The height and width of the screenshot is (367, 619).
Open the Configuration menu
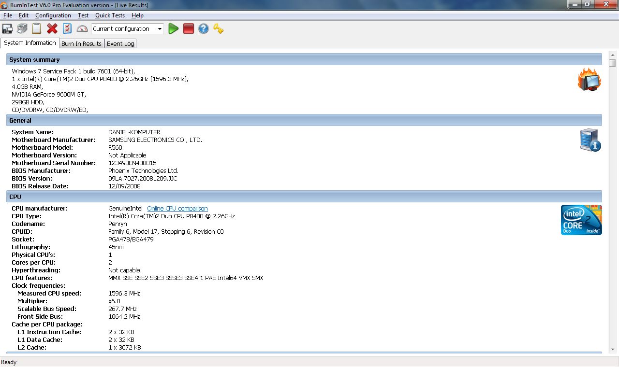point(53,15)
